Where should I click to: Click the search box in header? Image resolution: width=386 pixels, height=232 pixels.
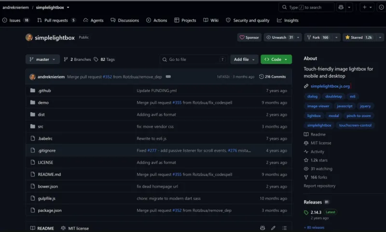click(x=306, y=7)
